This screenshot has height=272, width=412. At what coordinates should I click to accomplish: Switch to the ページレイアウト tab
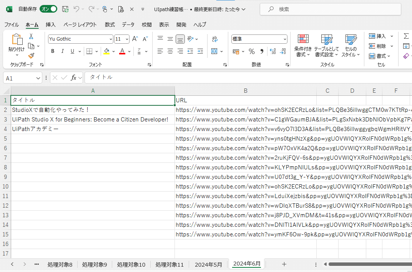click(x=80, y=25)
